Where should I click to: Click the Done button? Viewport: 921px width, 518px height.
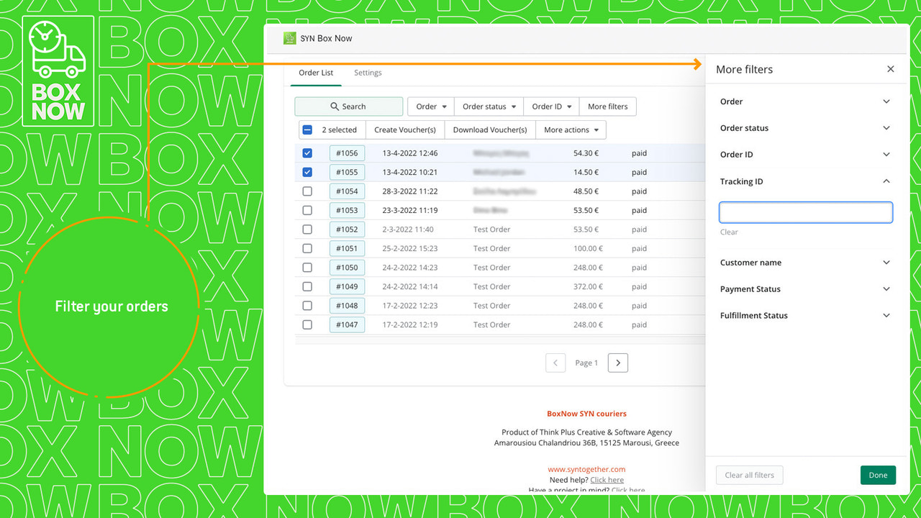point(878,475)
